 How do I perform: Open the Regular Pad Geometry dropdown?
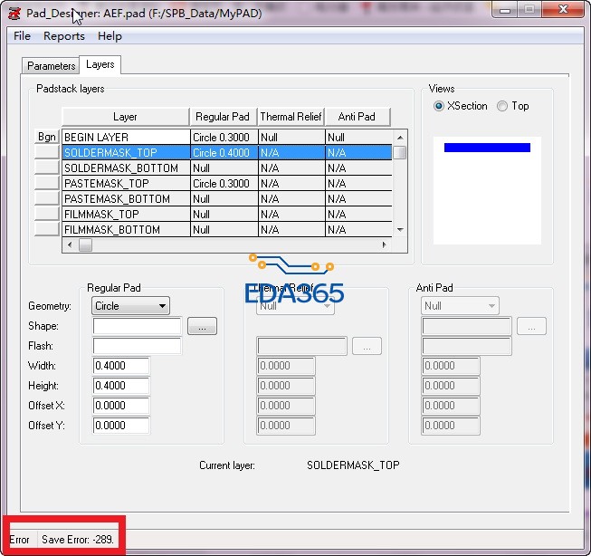pos(130,306)
